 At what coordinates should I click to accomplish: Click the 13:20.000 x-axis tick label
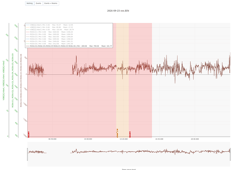click(x=123, y=139)
